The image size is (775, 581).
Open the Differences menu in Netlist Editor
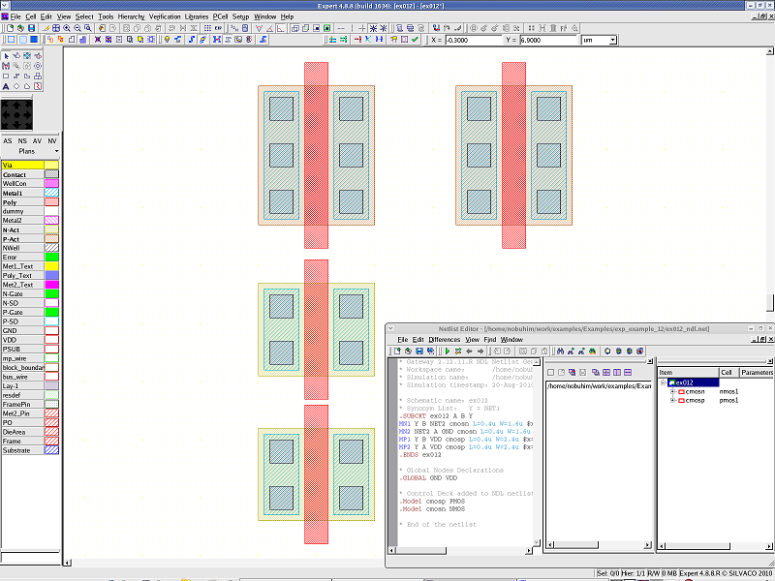tap(445, 340)
